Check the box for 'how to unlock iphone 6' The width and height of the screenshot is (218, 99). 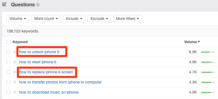click(x=9, y=52)
